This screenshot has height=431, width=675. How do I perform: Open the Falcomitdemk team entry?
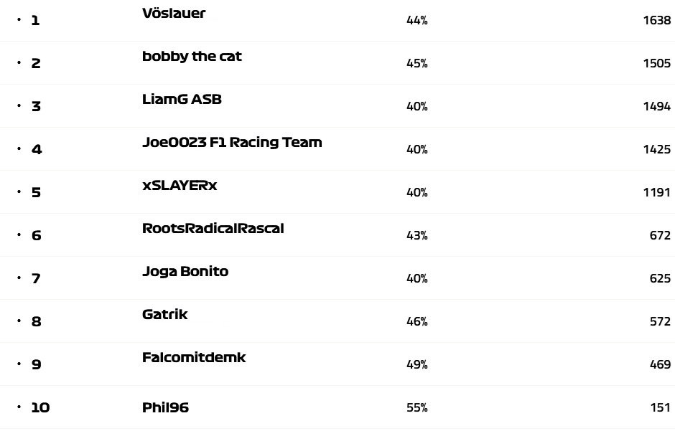click(194, 358)
